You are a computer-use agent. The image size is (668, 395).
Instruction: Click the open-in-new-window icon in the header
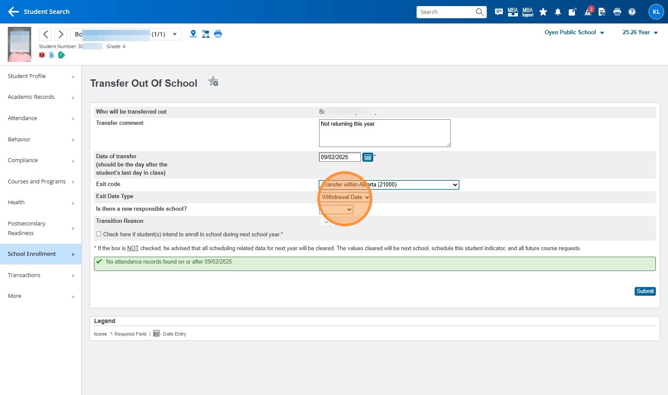[x=573, y=12]
